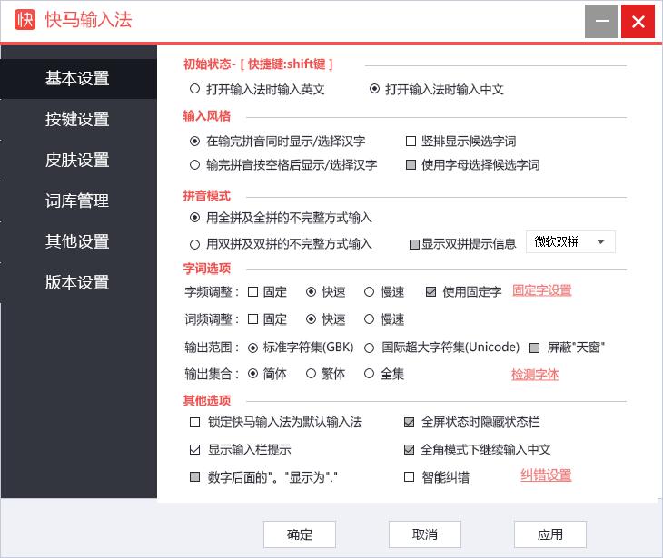
Task: Toggle the 使用固定字 checkbox
Action: point(431,292)
